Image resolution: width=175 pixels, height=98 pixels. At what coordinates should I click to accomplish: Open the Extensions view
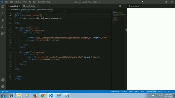3,33
